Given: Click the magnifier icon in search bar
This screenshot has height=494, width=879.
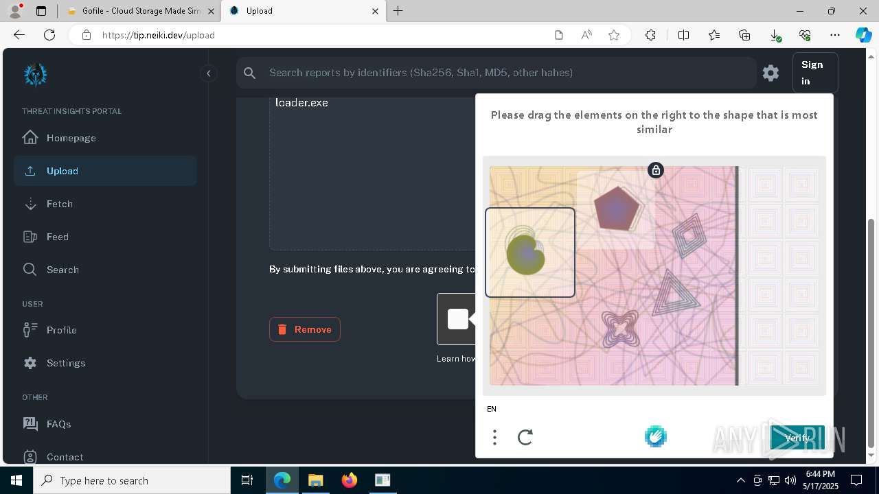Looking at the screenshot, I should [x=250, y=73].
